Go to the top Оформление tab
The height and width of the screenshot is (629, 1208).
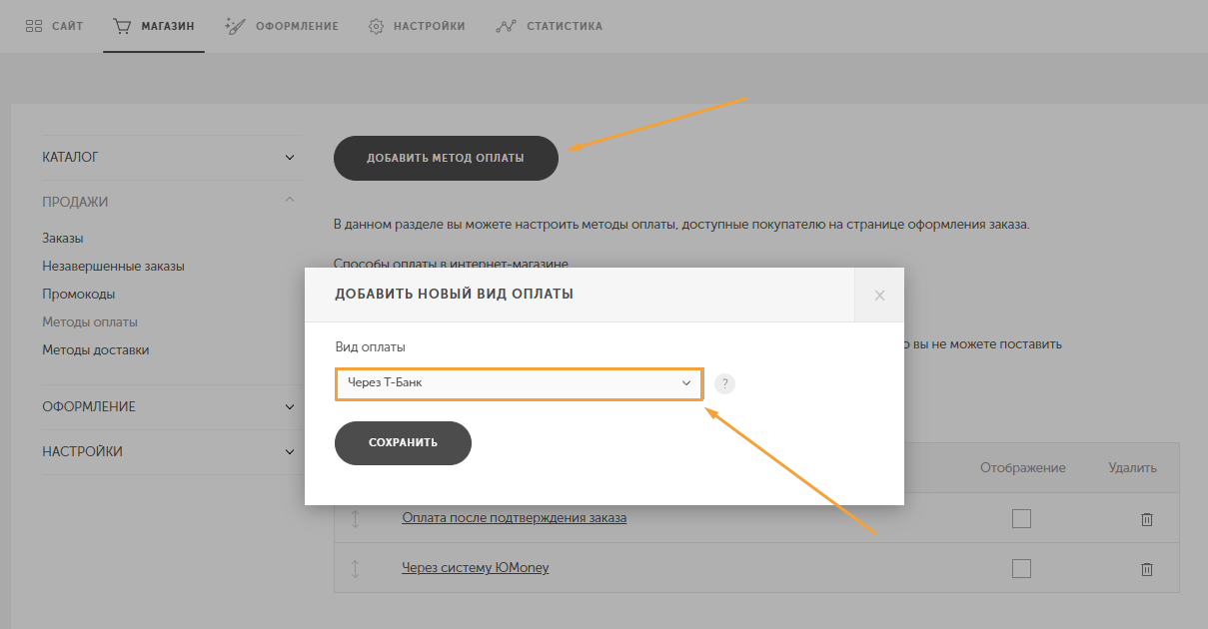click(283, 26)
